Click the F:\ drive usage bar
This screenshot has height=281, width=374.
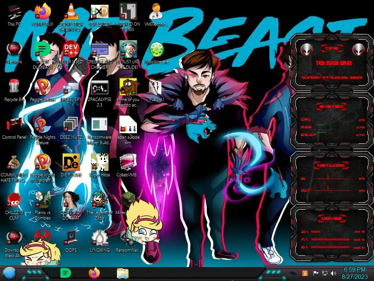(x=330, y=239)
